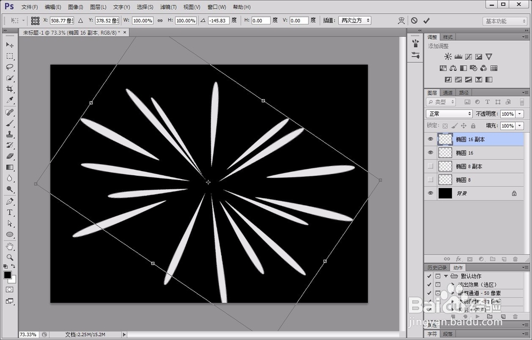Viewport: 532px width, 340px height.
Task: Show the 椭圆 8 layer
Action: [x=430, y=180]
